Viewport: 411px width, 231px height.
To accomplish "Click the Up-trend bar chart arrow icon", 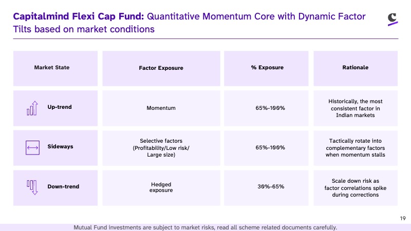I will (32, 108).
